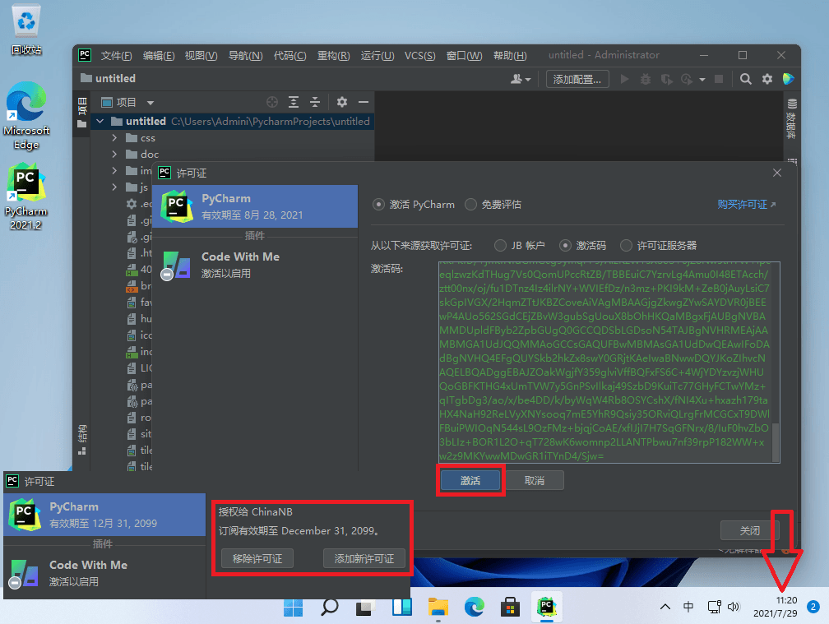
Task: Click the Run triangle icon
Action: point(624,79)
